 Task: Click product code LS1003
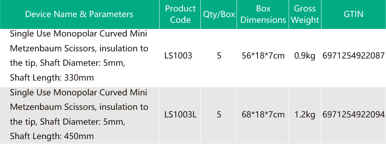[x=178, y=56]
